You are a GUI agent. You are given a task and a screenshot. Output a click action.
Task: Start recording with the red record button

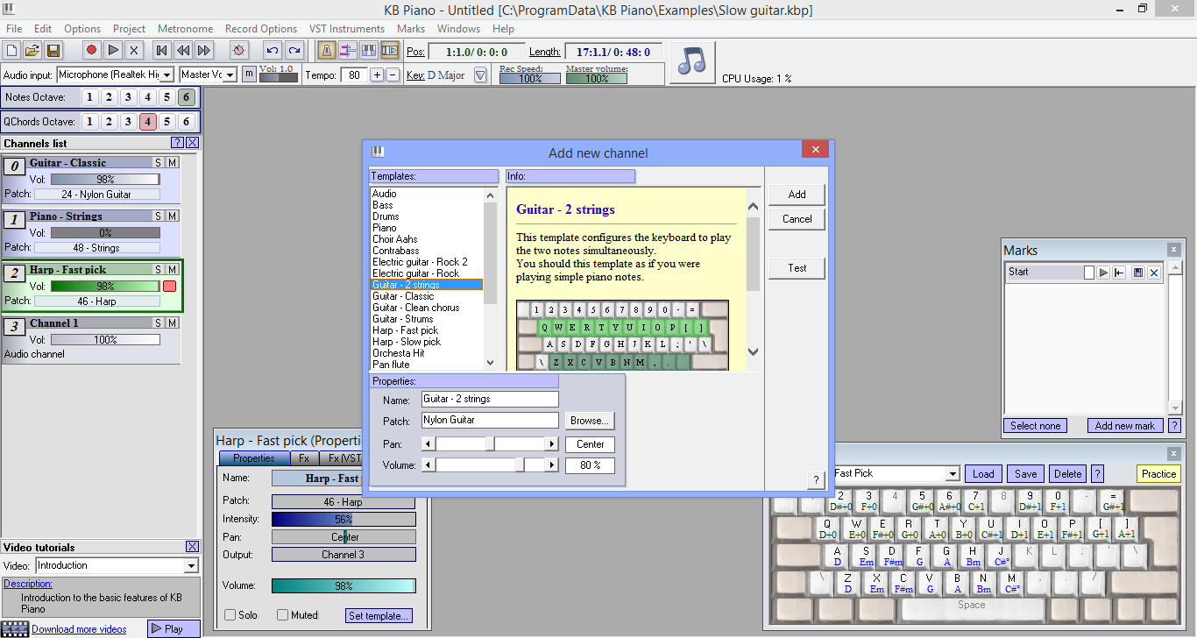[91, 51]
